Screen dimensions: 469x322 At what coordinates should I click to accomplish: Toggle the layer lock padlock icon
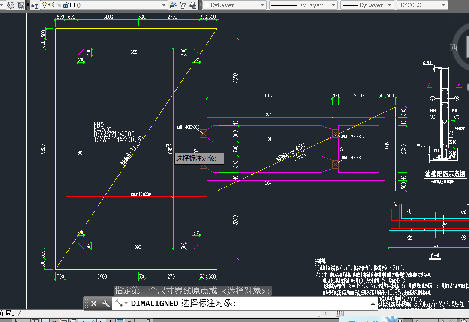click(x=66, y=5)
